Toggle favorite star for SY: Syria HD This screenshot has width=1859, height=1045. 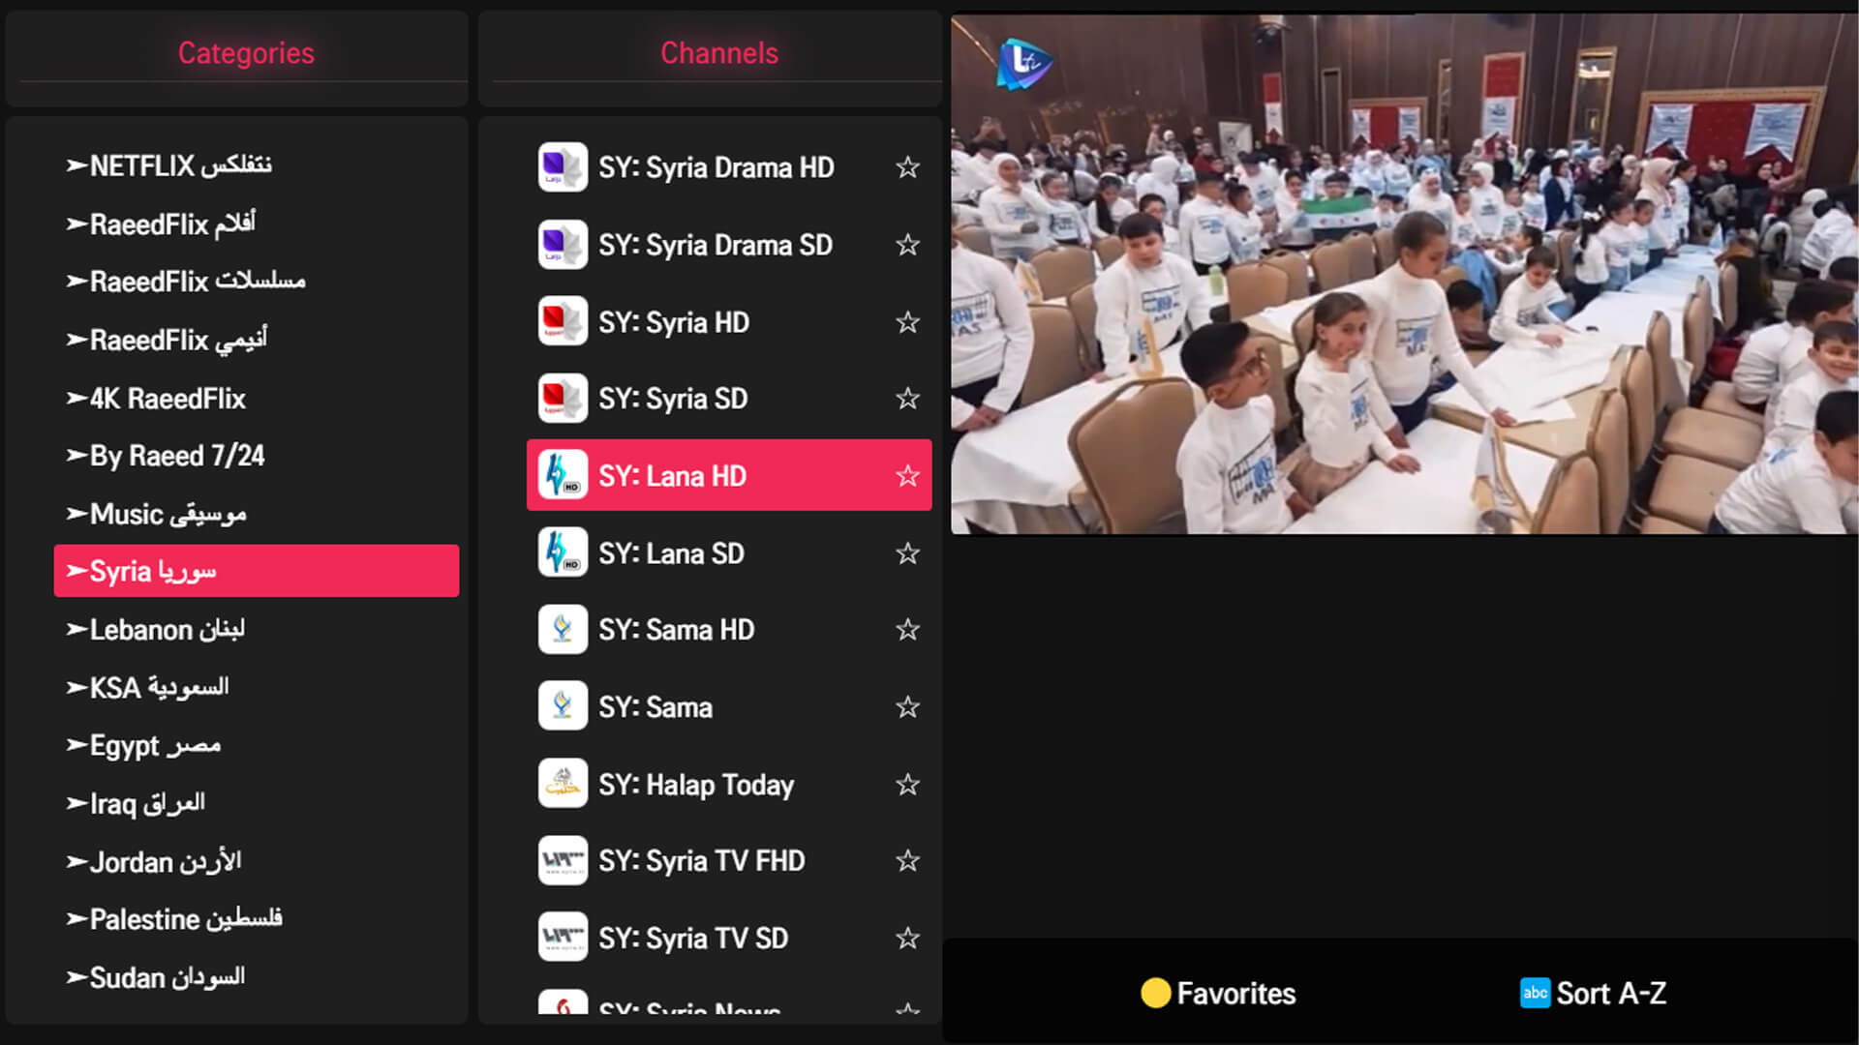[x=907, y=321]
